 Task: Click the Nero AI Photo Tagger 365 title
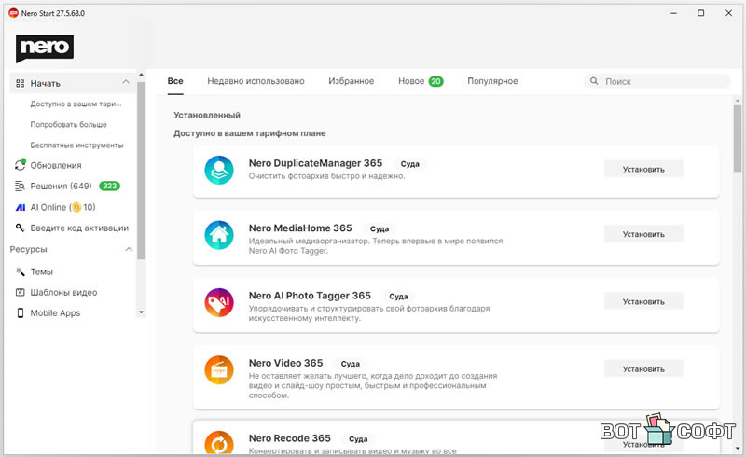(310, 296)
